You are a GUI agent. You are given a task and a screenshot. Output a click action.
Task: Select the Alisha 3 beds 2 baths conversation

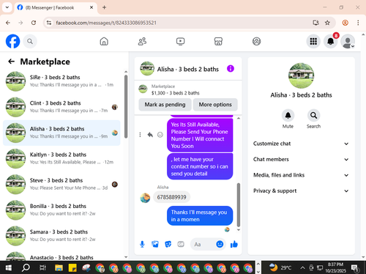click(61, 133)
